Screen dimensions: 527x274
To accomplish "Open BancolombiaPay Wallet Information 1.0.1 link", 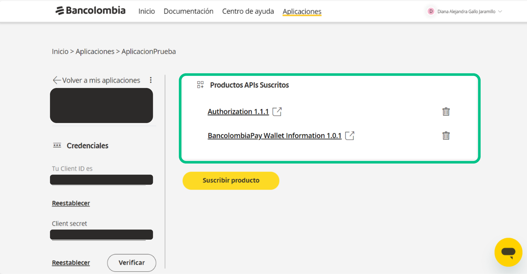I will (x=274, y=136).
